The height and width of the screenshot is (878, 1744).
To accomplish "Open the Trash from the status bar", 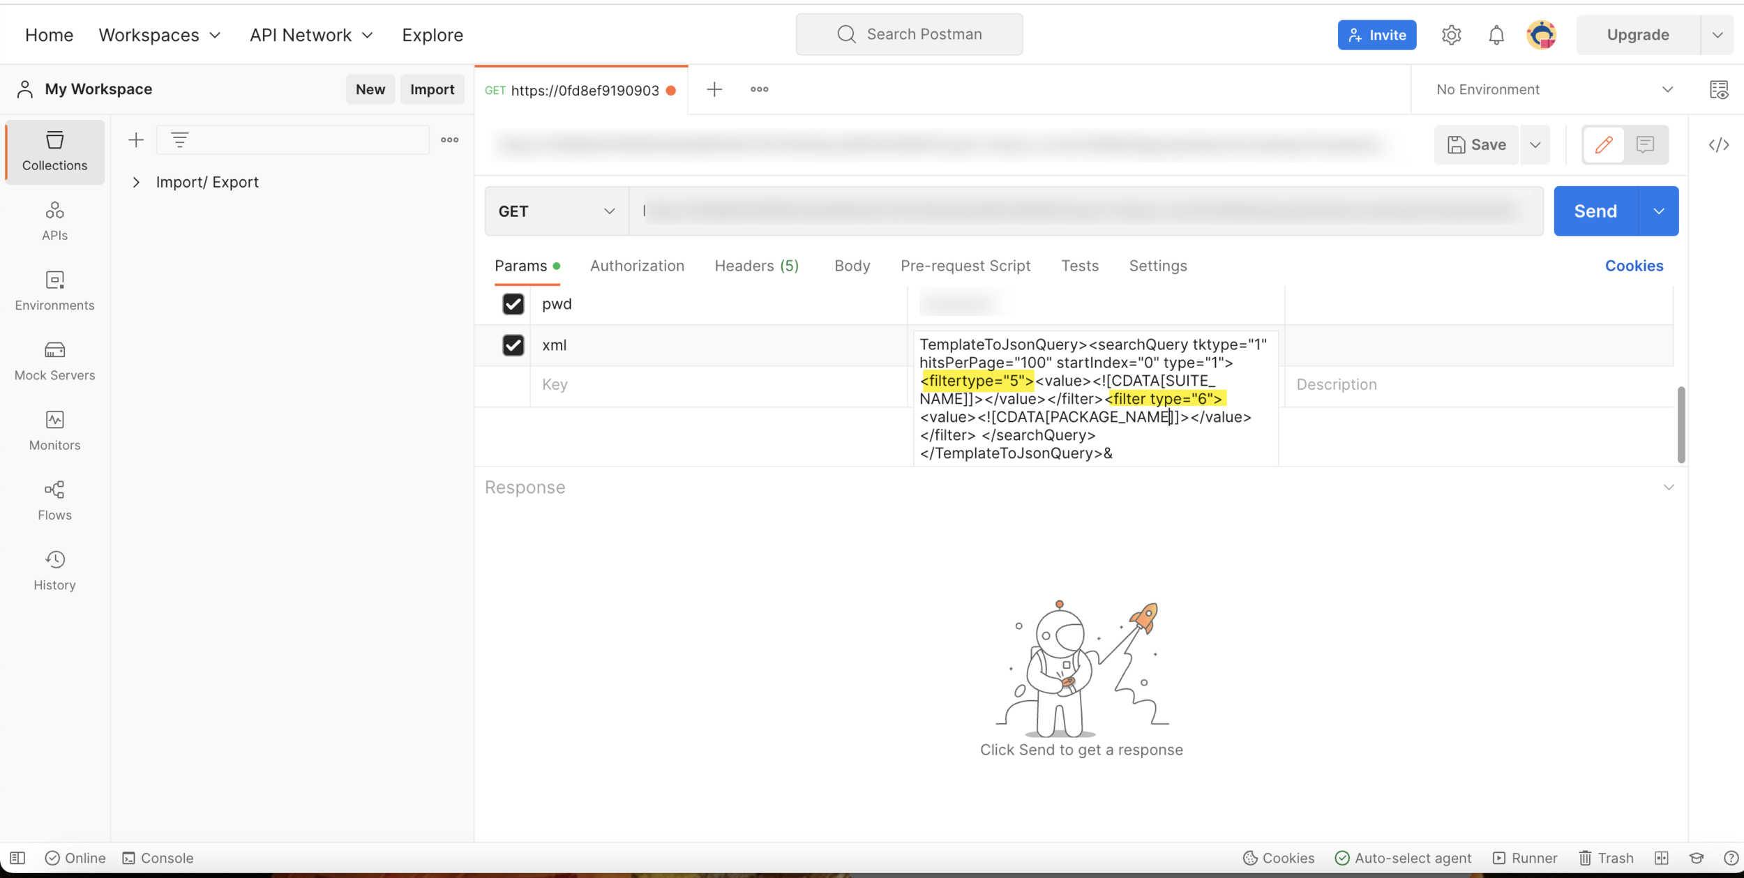I will coord(1606,858).
